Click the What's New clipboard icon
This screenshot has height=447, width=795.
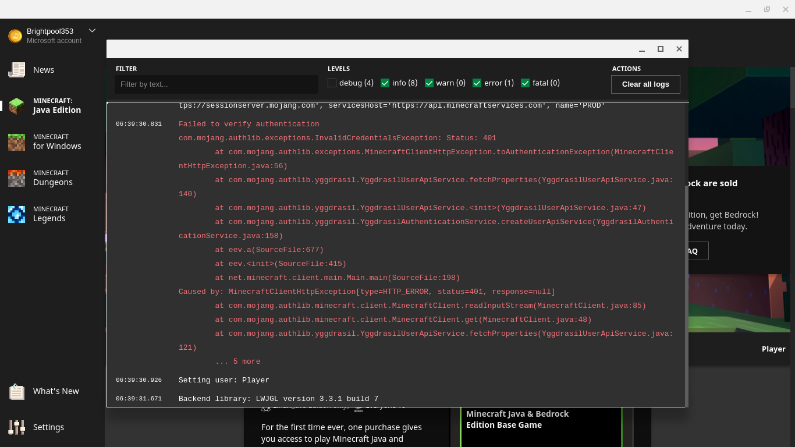(16, 392)
